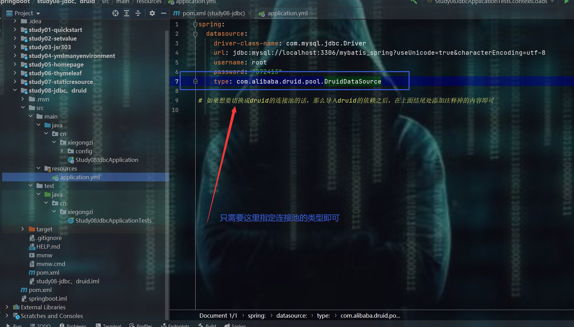This screenshot has width=574, height=327.
Task: Open the Terminal tool window
Action: 108,325
